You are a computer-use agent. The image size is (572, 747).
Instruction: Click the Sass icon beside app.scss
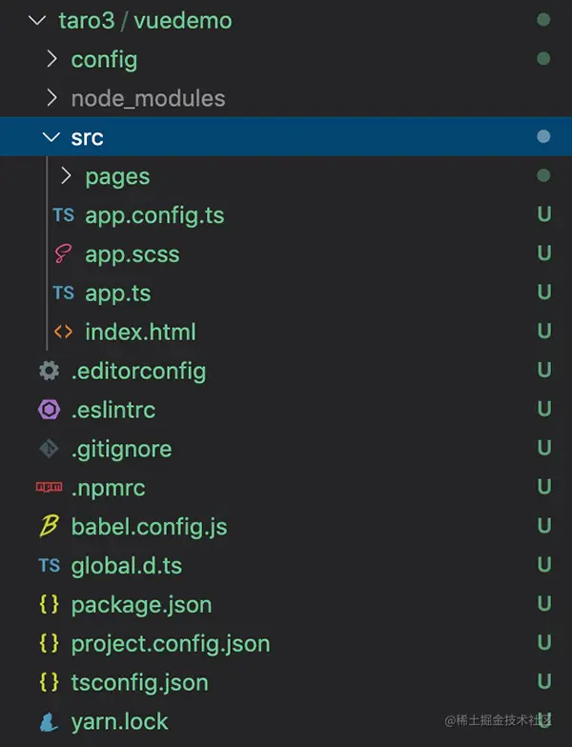[63, 254]
